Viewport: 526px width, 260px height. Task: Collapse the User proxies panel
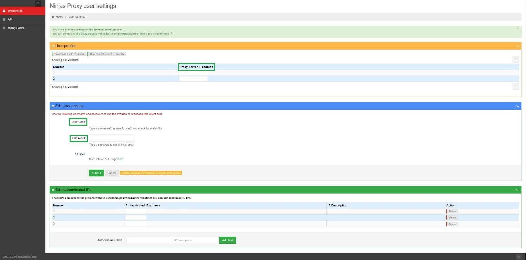[x=517, y=46]
